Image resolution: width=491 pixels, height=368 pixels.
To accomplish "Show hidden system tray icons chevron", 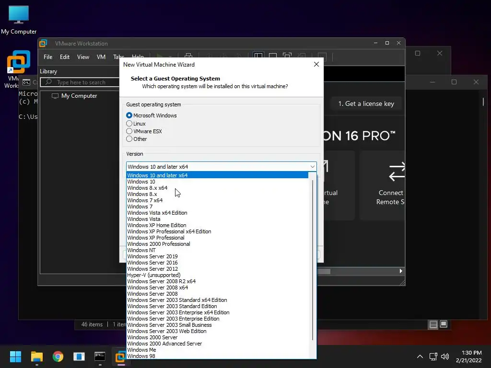I will (x=420, y=356).
